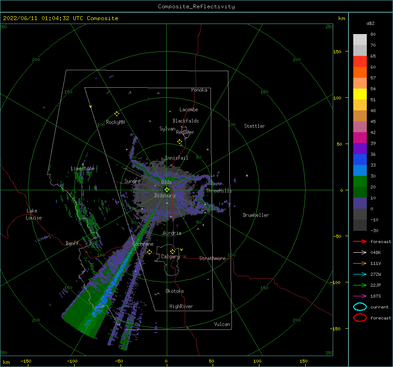Click the HighRiver label
Screen dimensions: 393x367
[181, 306]
